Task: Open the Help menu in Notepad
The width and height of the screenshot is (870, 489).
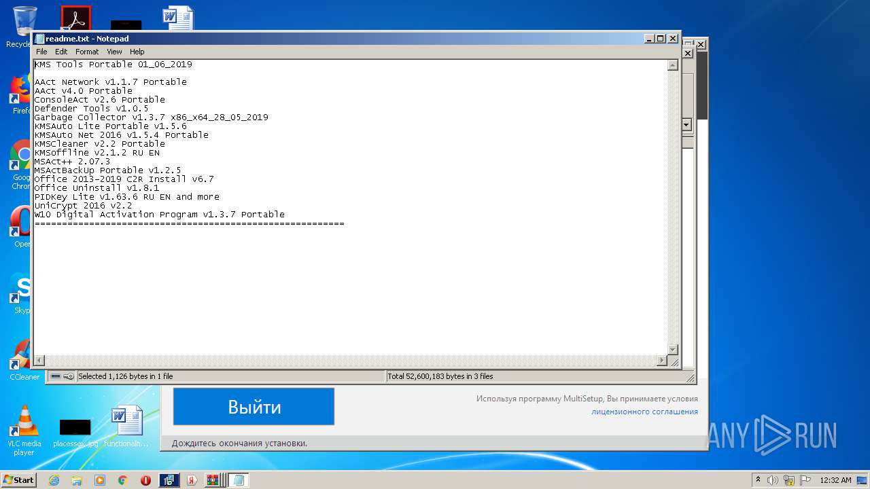Action: (137, 52)
